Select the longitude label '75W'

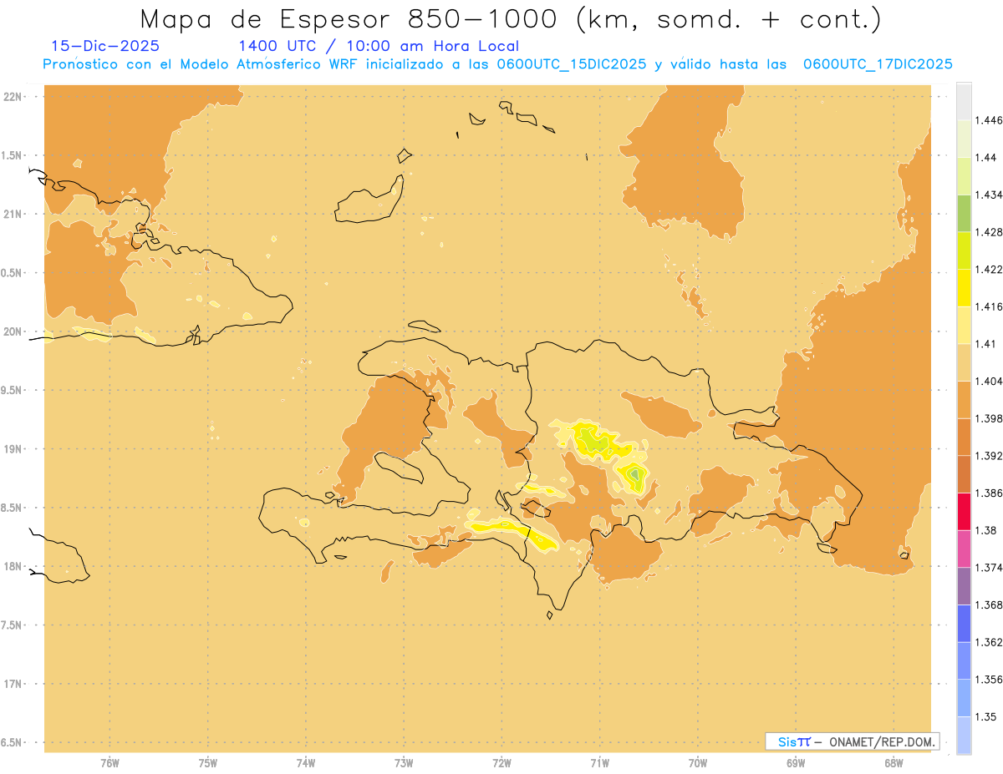[x=208, y=762]
